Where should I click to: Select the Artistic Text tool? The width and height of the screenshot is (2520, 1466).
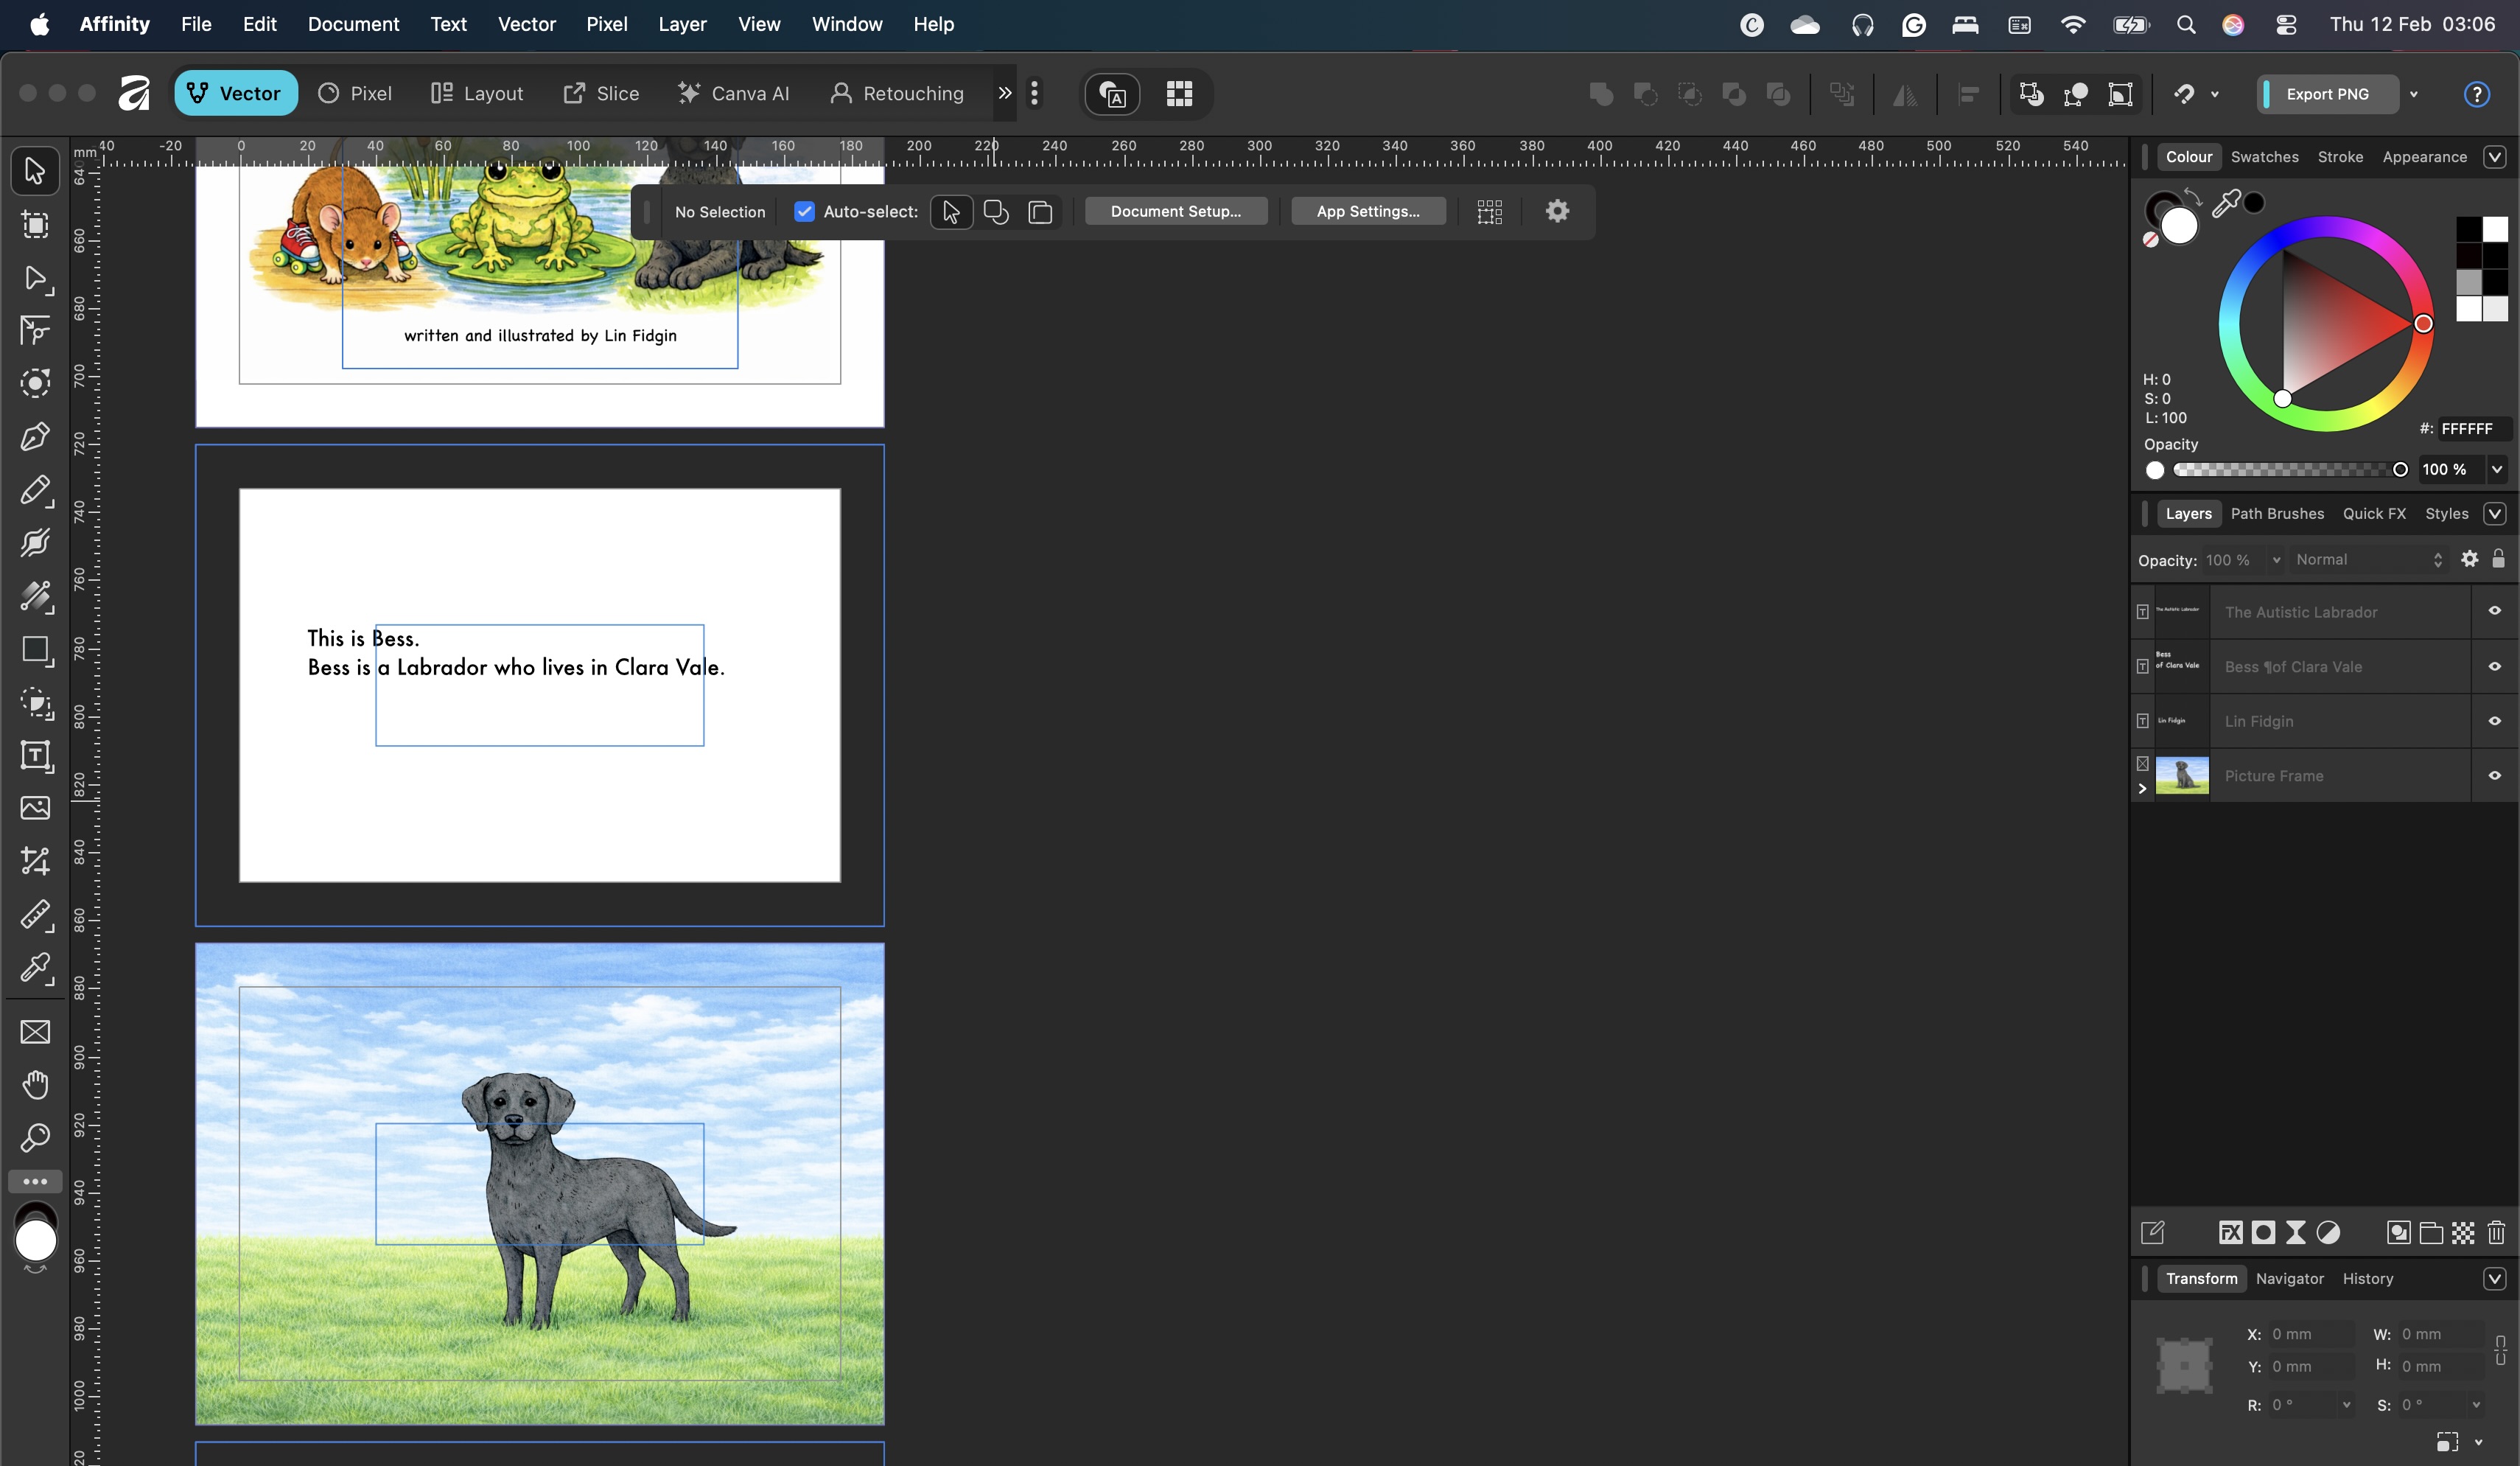(35, 755)
